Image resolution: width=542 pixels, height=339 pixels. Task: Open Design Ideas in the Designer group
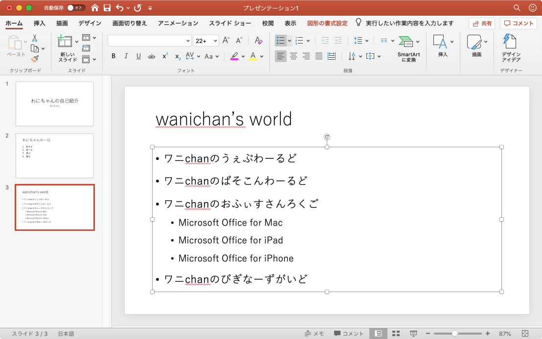511,48
